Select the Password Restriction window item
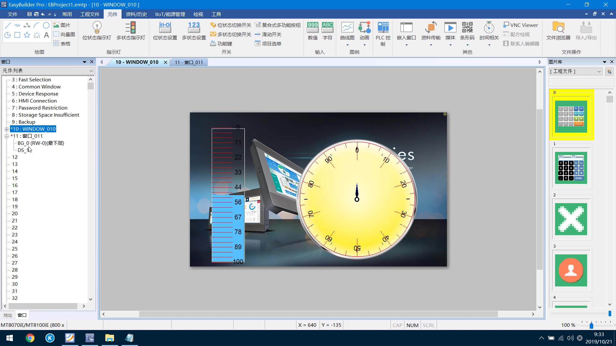 pyautogui.click(x=43, y=108)
